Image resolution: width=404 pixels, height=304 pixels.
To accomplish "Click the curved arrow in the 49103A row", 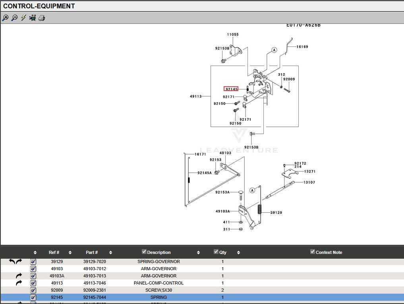I will (19, 276).
